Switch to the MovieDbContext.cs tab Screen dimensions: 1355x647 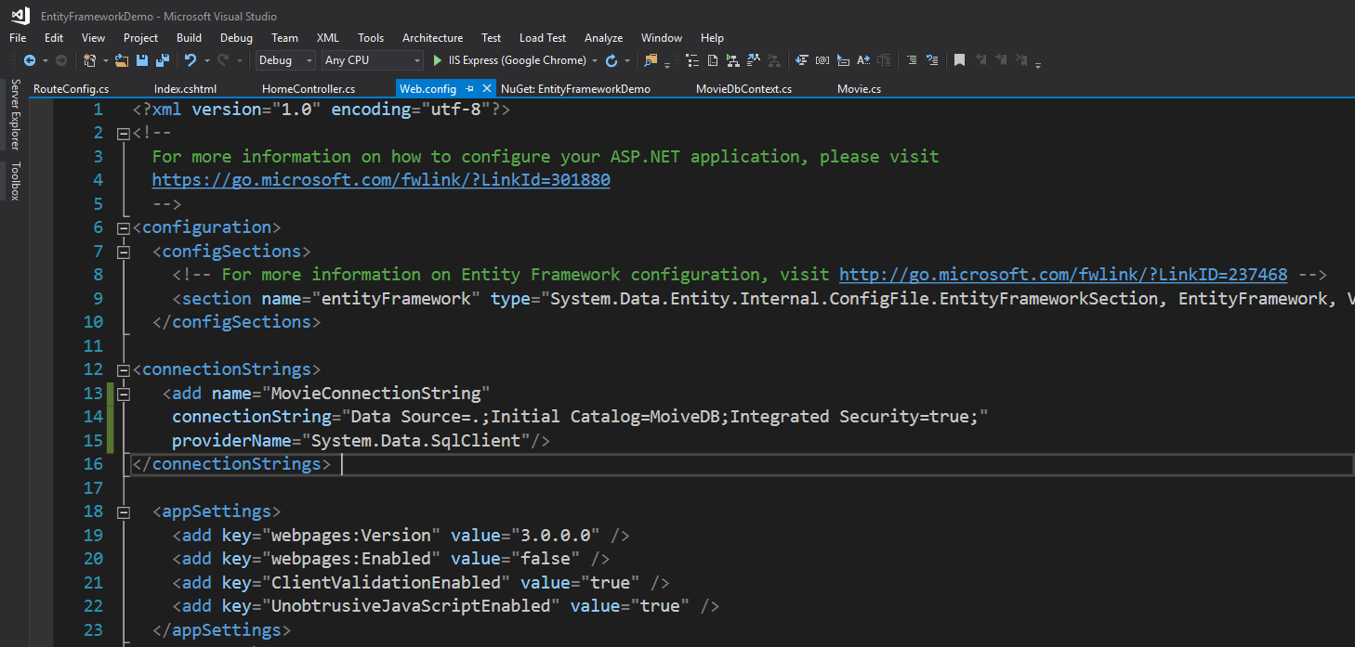pos(743,88)
